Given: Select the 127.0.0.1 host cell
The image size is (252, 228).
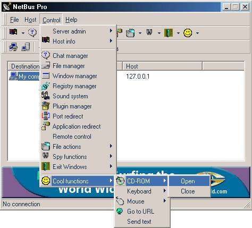Looking at the screenshot, I should 138,77.
